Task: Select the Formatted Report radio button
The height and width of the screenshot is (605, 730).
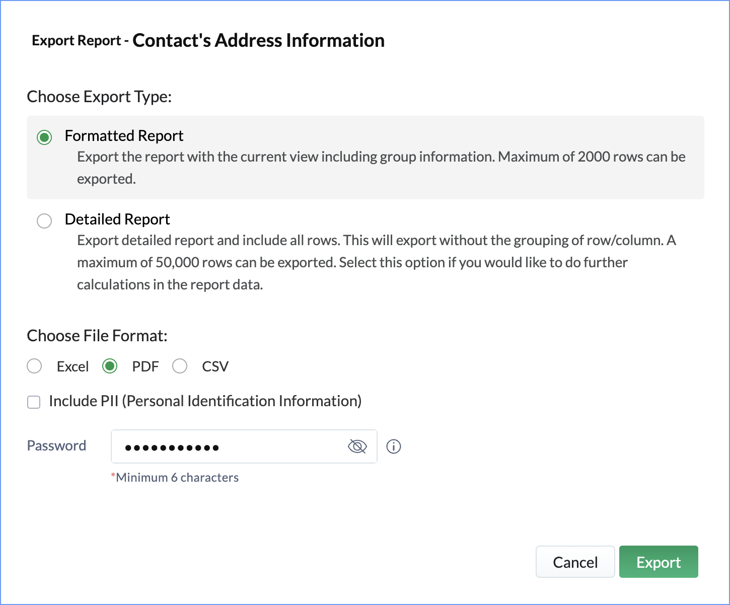Action: pos(44,137)
